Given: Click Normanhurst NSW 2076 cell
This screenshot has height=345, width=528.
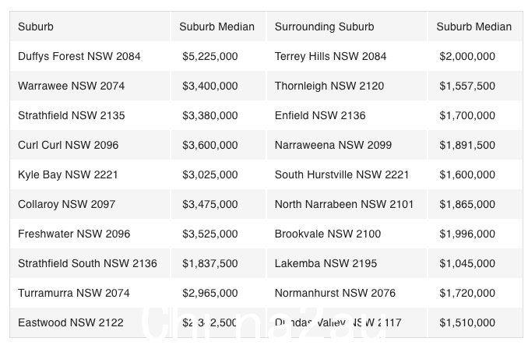Looking at the screenshot, I should 335,293.
